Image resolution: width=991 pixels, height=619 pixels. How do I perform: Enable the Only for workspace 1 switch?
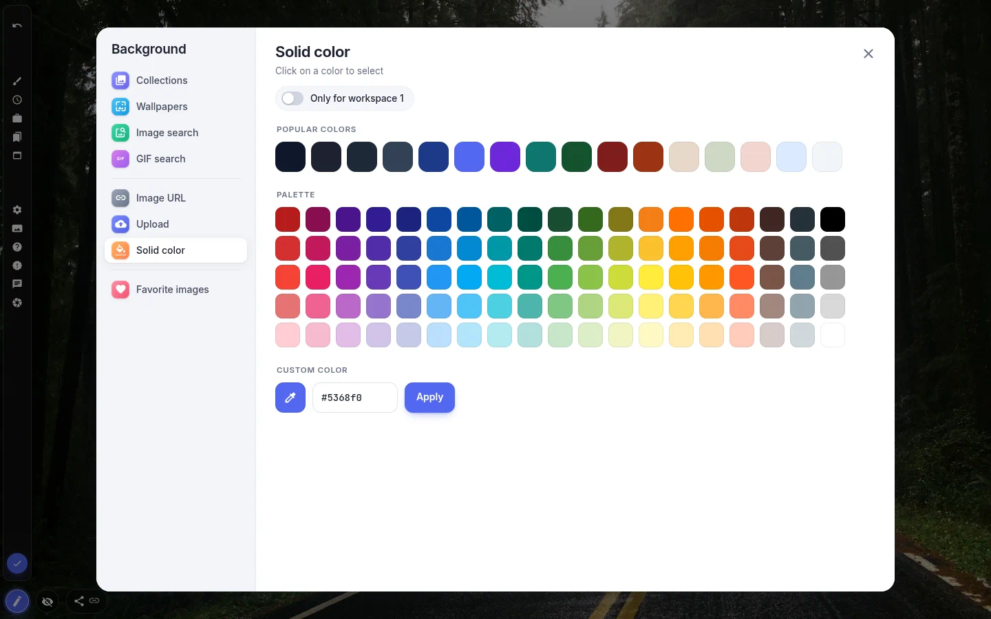pyautogui.click(x=292, y=98)
